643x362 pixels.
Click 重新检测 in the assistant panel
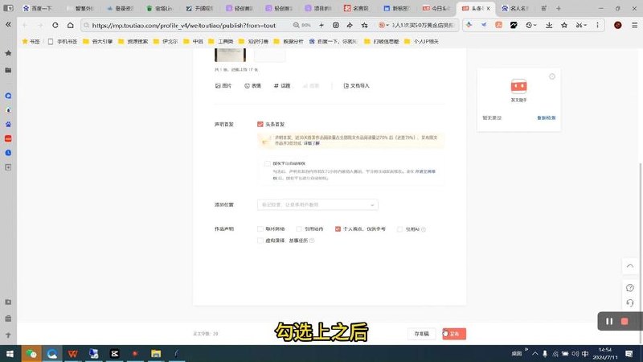click(547, 117)
